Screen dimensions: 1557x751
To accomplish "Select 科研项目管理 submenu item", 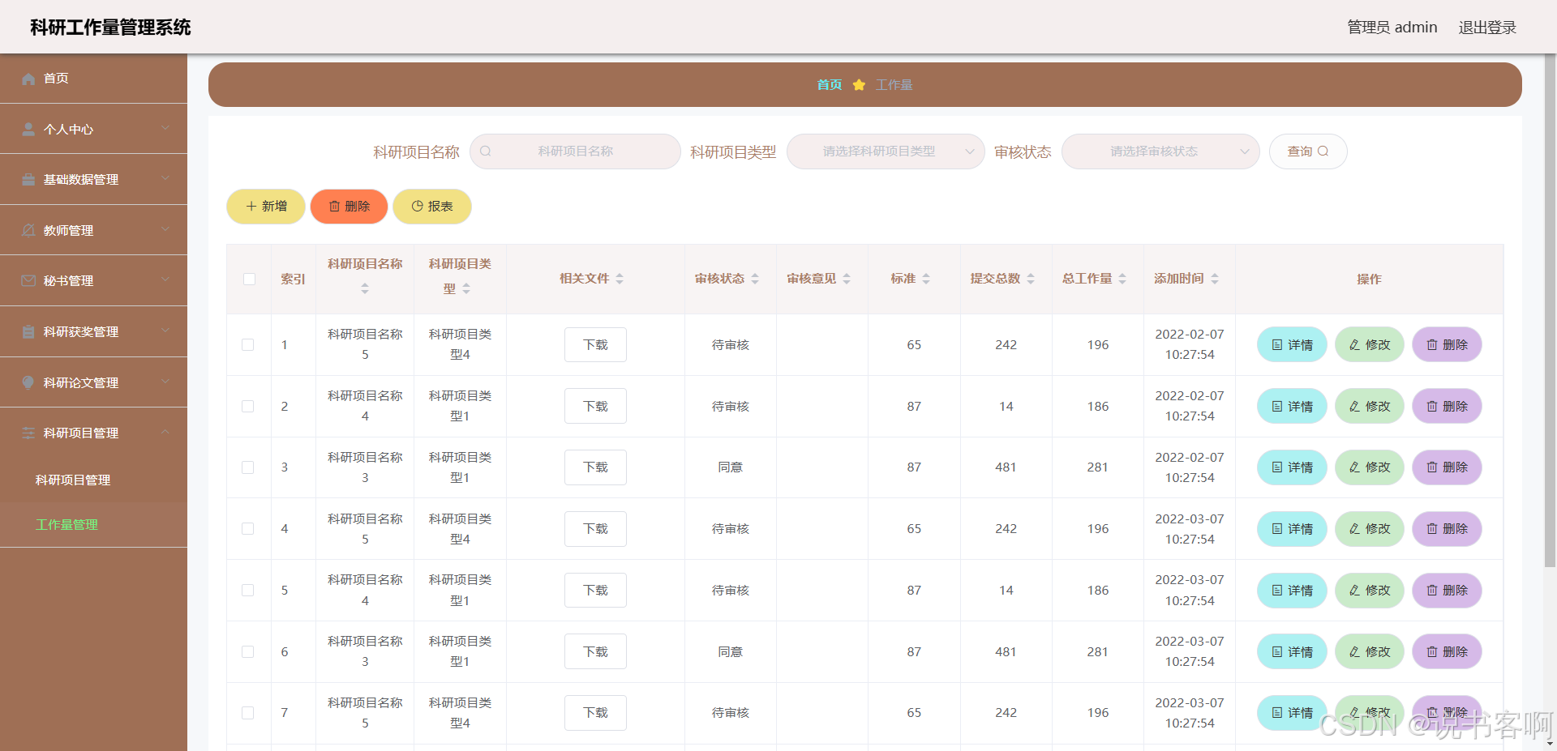I will tap(73, 480).
